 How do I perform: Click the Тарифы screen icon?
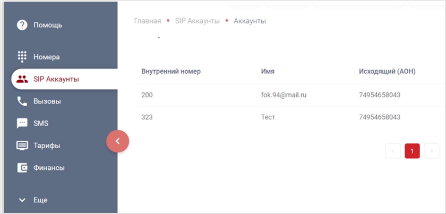[x=22, y=145]
